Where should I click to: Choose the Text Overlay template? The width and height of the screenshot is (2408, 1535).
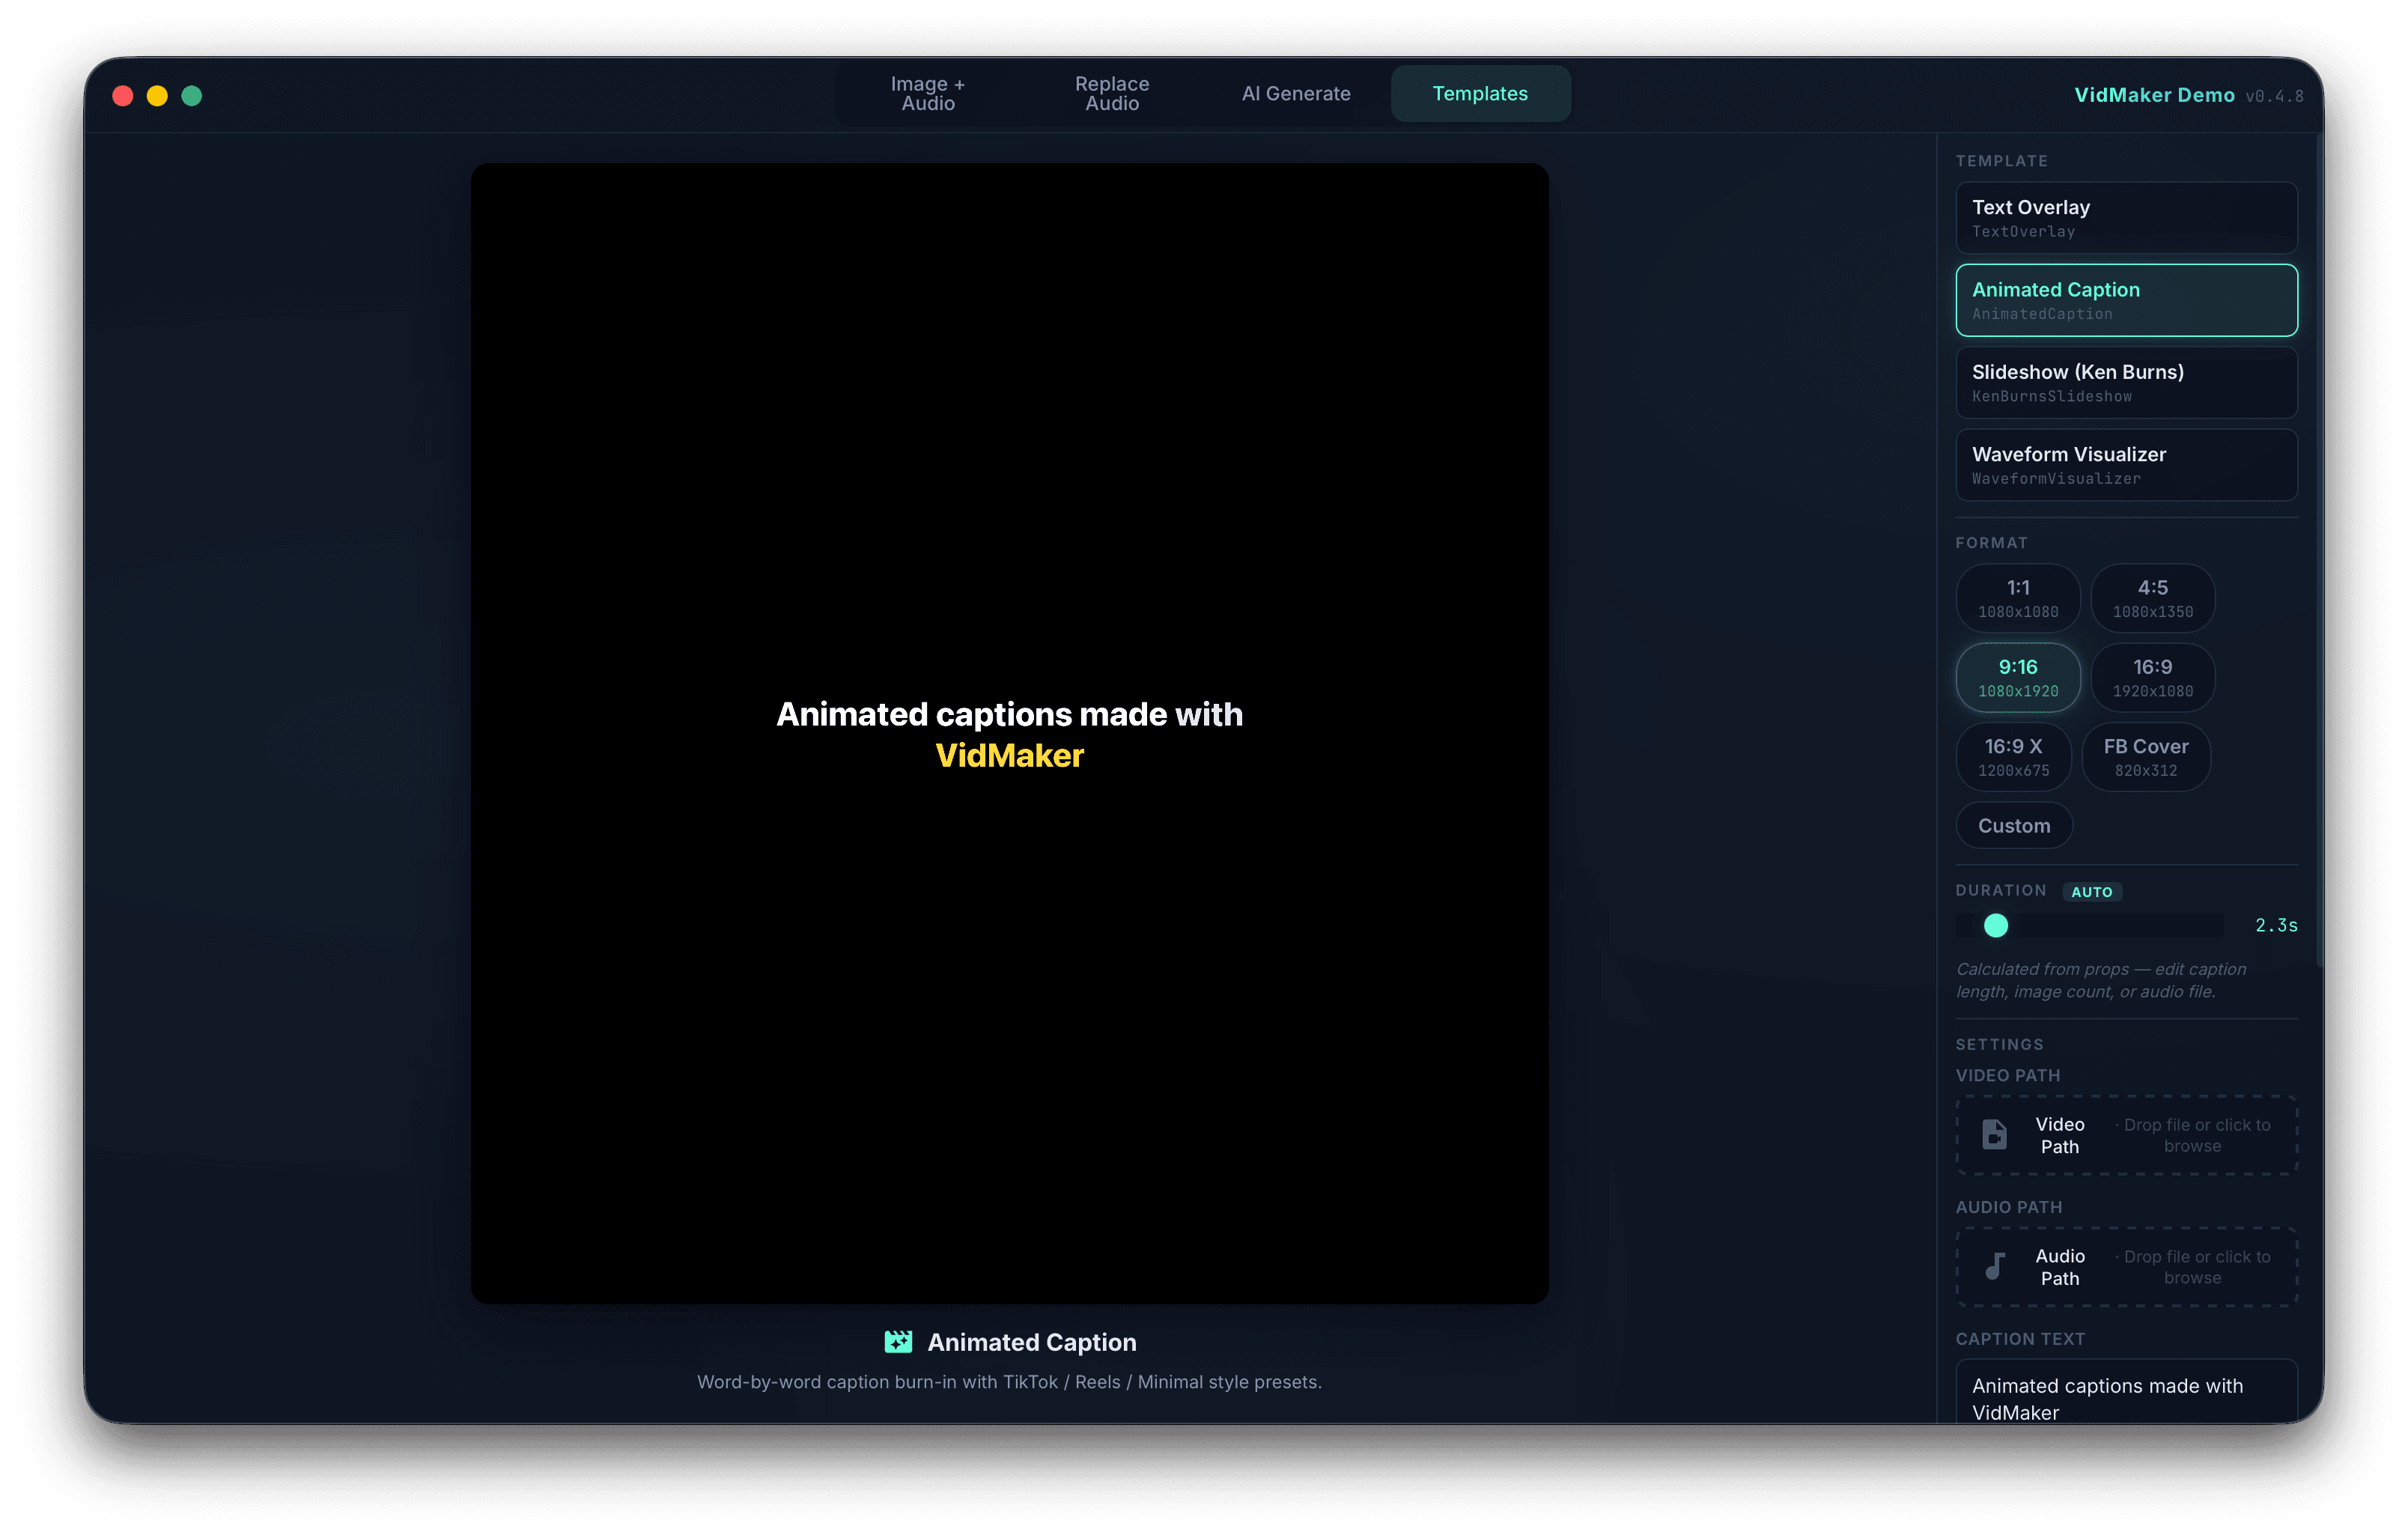(x=2126, y=218)
